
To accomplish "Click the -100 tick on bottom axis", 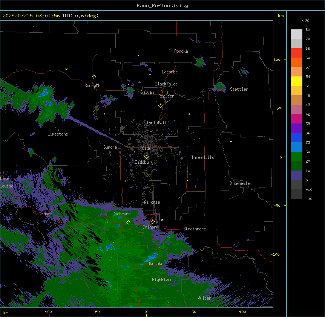I will pyautogui.click(x=48, y=312).
